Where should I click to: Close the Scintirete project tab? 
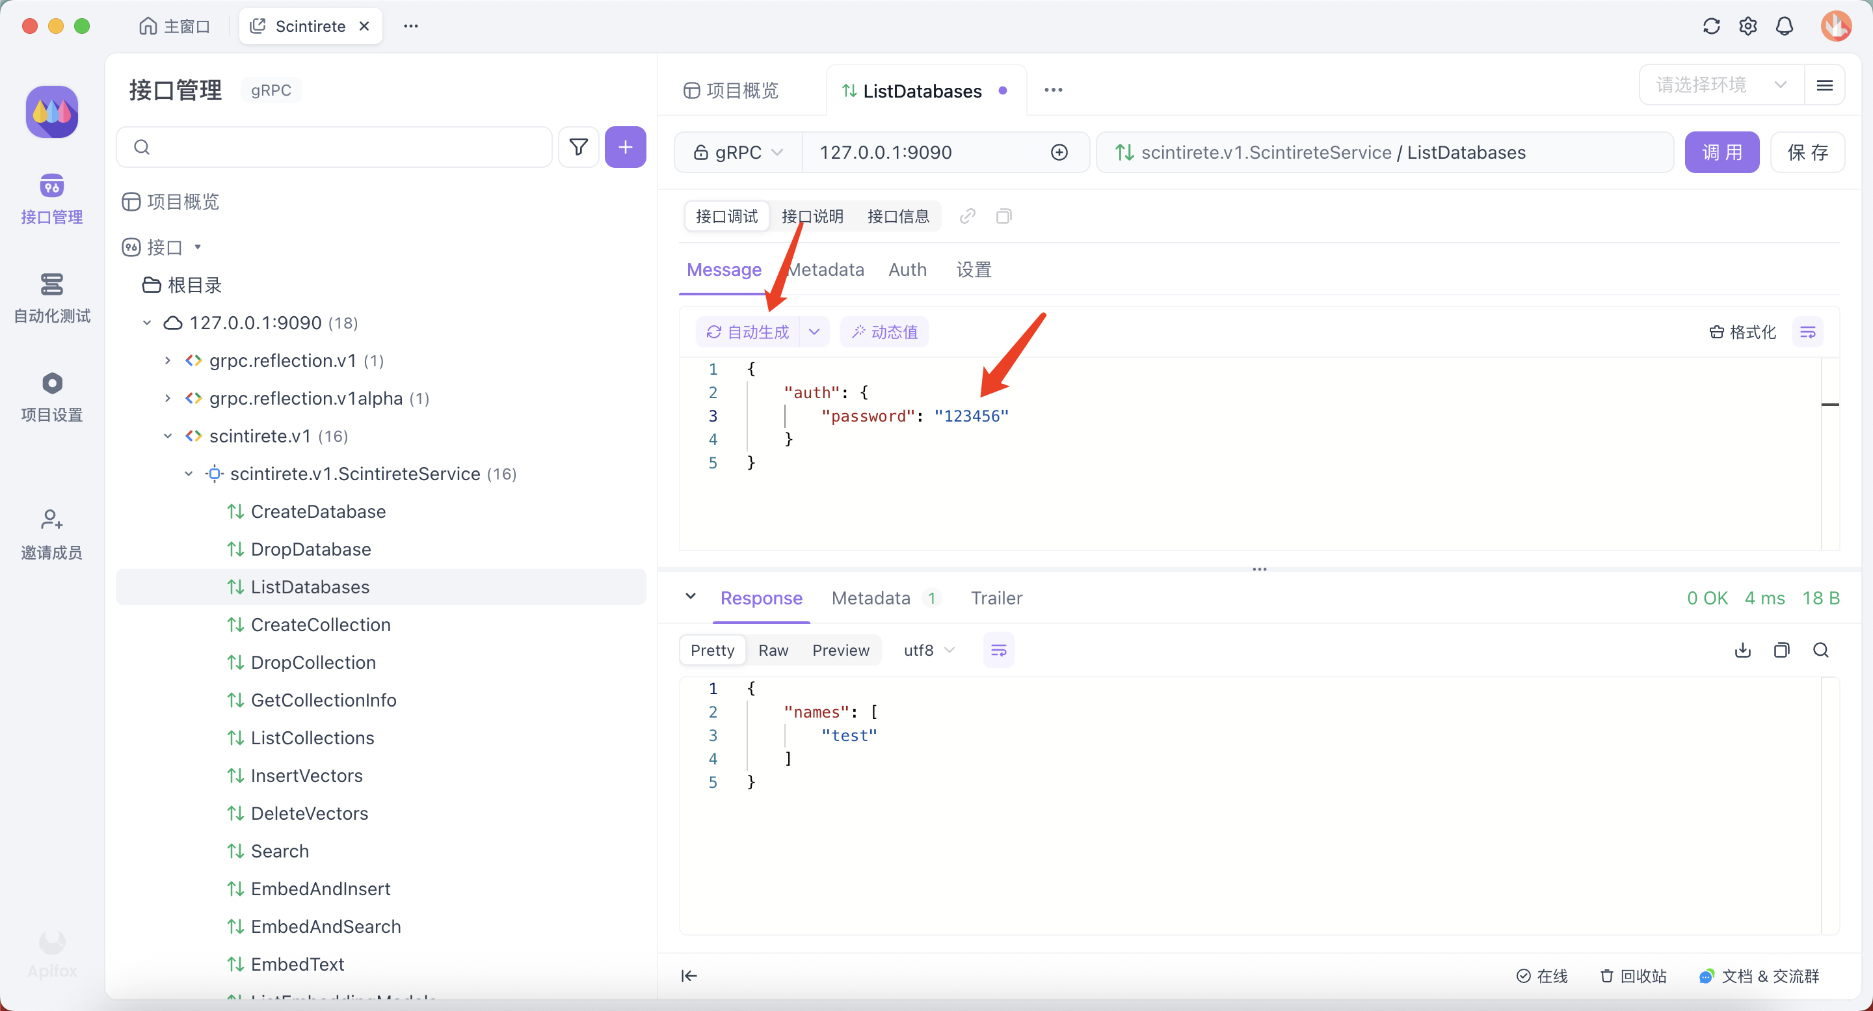(364, 26)
